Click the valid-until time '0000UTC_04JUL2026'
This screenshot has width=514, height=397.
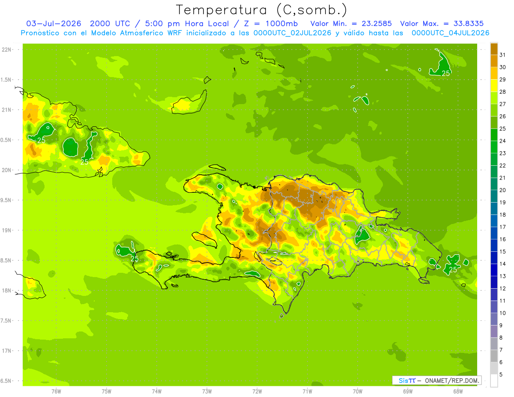click(x=450, y=33)
